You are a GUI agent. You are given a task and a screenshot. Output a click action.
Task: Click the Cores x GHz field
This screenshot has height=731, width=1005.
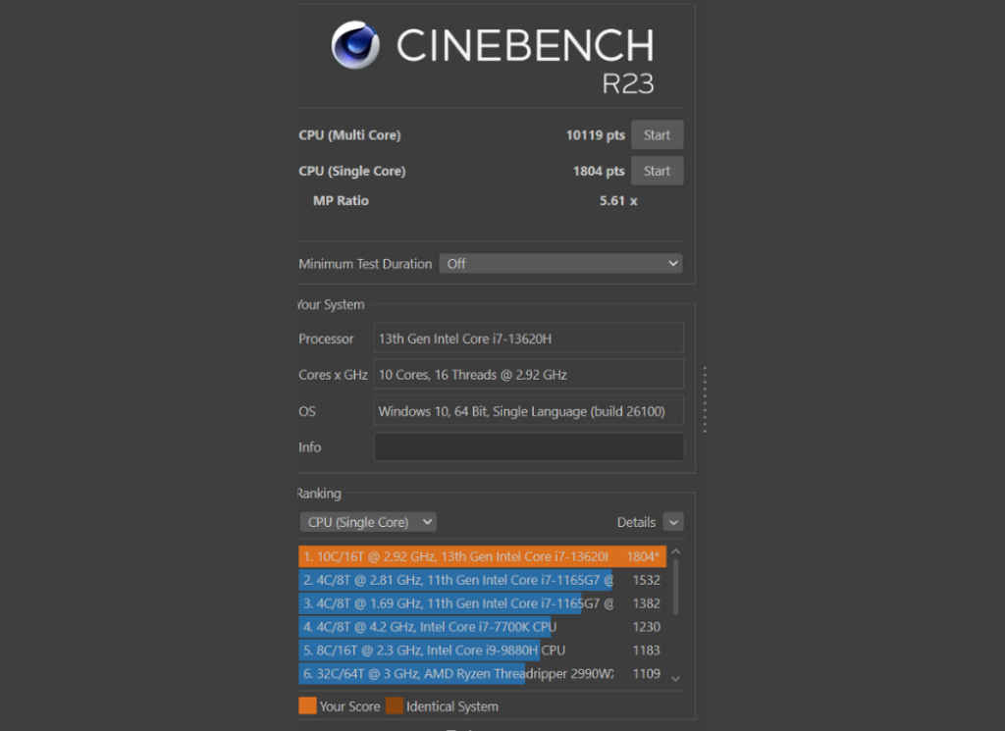pyautogui.click(x=529, y=374)
